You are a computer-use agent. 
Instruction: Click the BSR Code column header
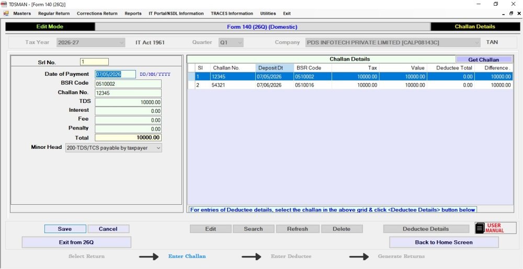point(313,68)
